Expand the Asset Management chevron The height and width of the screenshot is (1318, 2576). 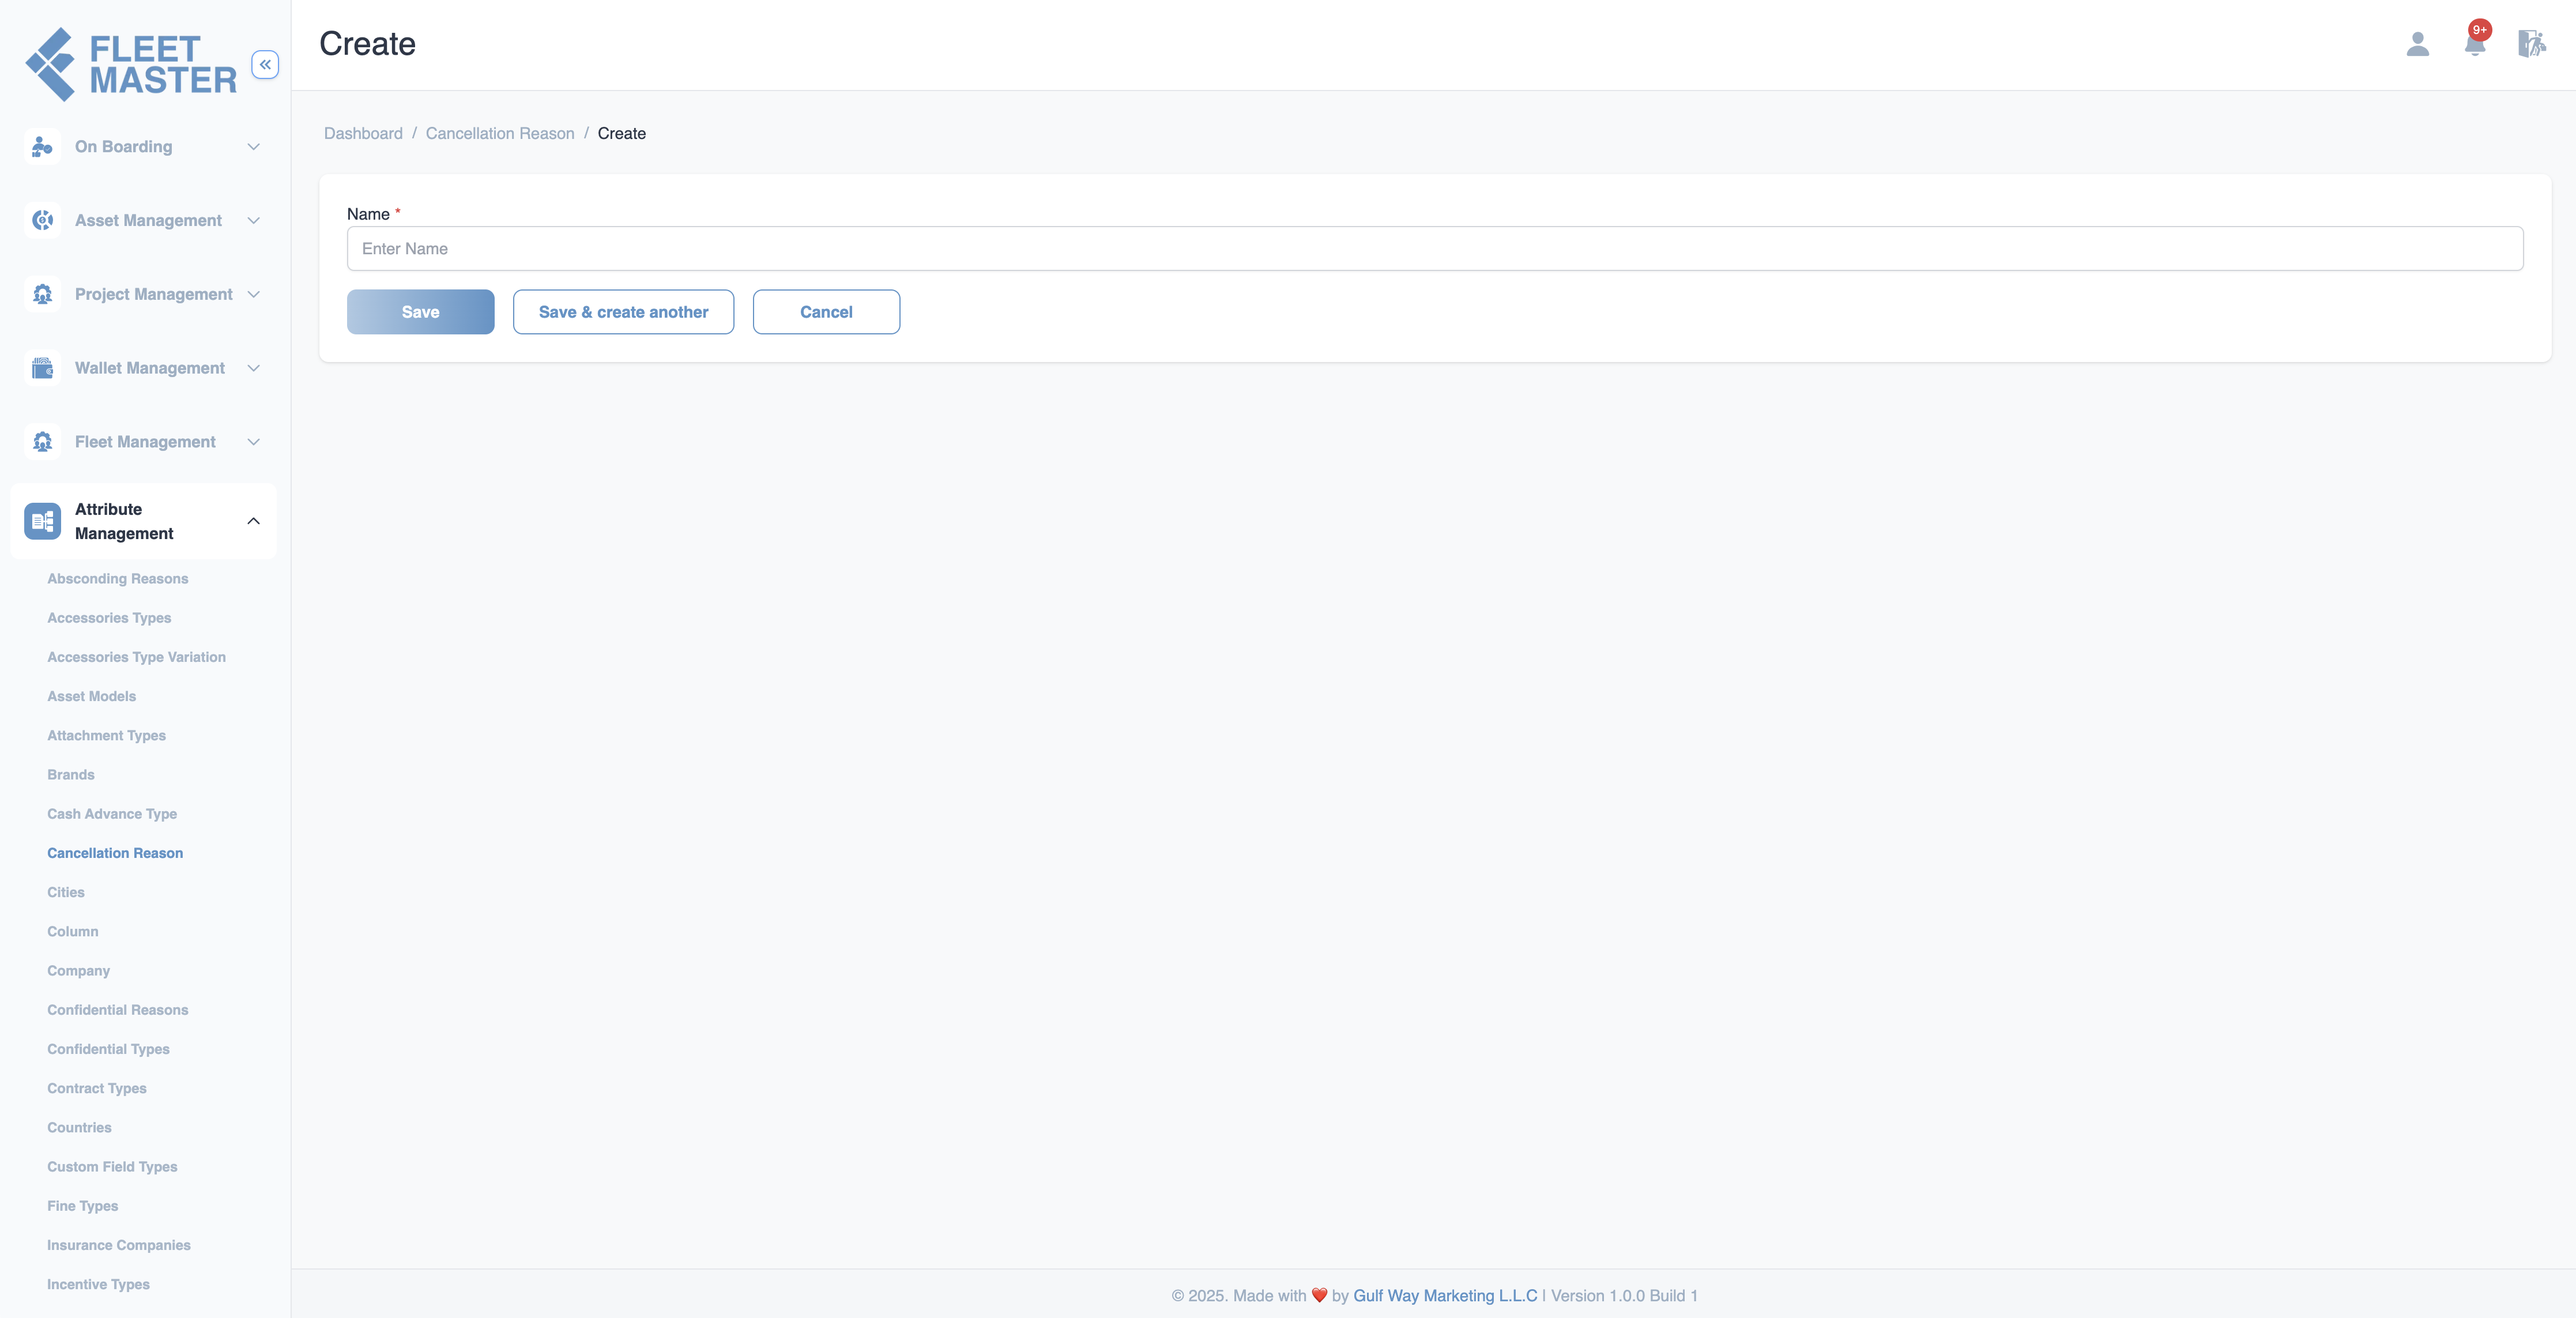tap(254, 220)
